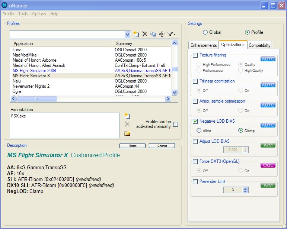Viewport: 287px width, 229px height.
Task: Select the Luna profile row
Action: click(x=91, y=50)
